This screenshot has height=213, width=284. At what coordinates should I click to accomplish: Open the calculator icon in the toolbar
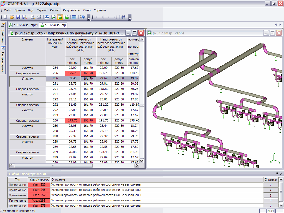(74, 17)
